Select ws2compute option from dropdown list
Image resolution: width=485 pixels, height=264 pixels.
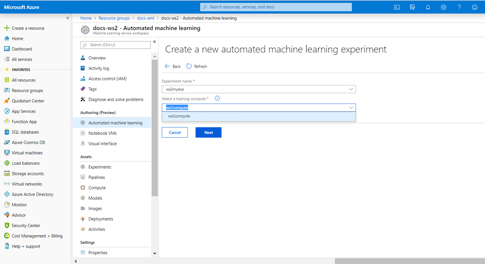tap(259, 116)
